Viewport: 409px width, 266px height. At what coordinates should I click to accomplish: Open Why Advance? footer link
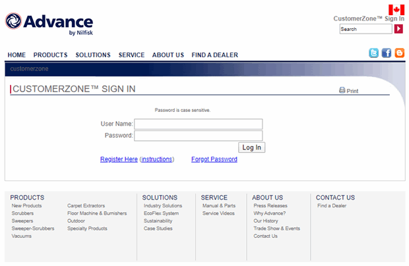click(x=270, y=213)
